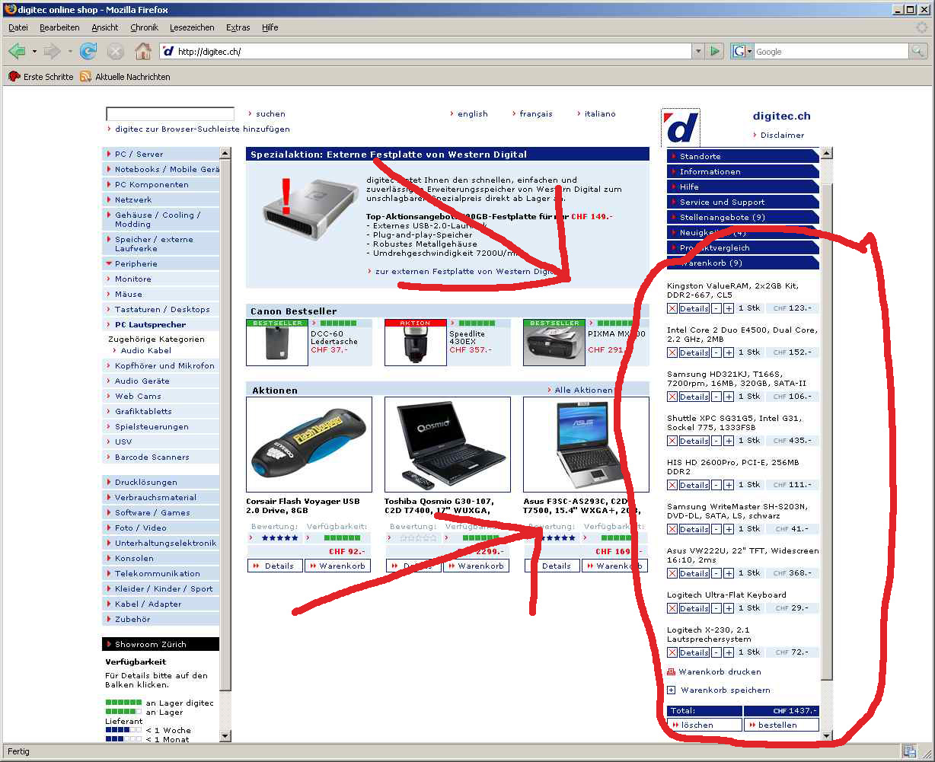This screenshot has height=762, width=935.
Task: Remove Kingston ValueRAM using red X icon
Action: click(672, 308)
